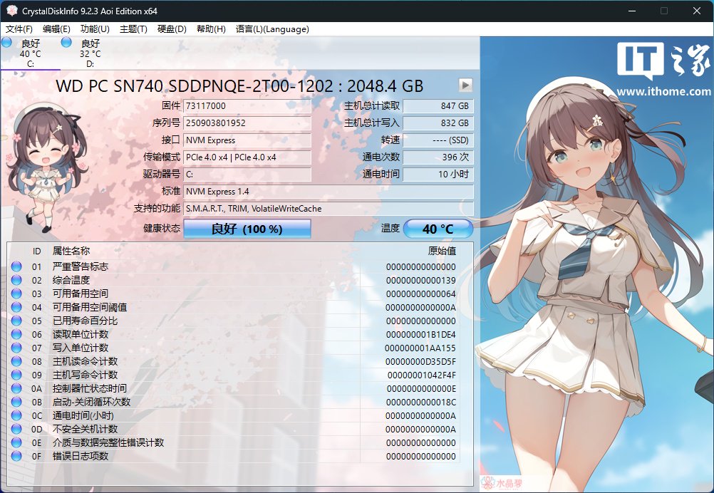Click the 序列号 serial number field
This screenshot has height=493, width=714.
[247, 123]
